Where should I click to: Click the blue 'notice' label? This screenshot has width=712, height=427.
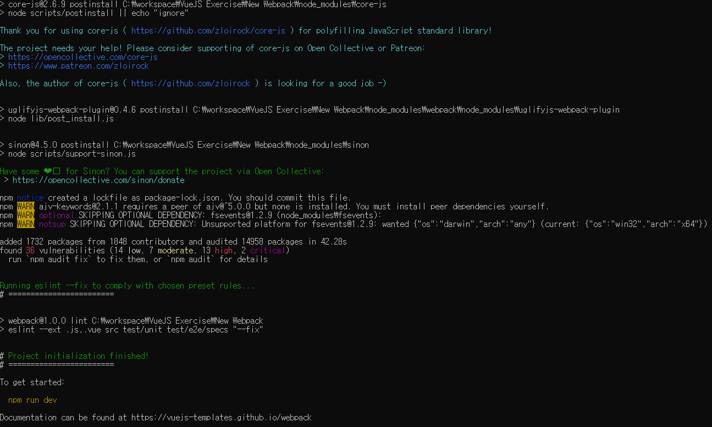click(30, 198)
